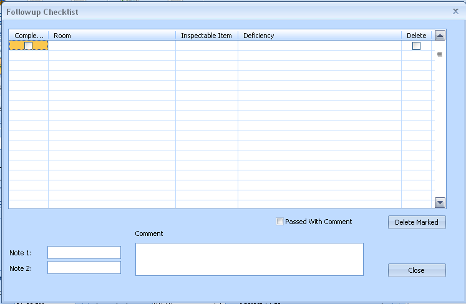This screenshot has width=466, height=304.
Task: Enable the Passed With Comment checkbox
Action: [280, 222]
